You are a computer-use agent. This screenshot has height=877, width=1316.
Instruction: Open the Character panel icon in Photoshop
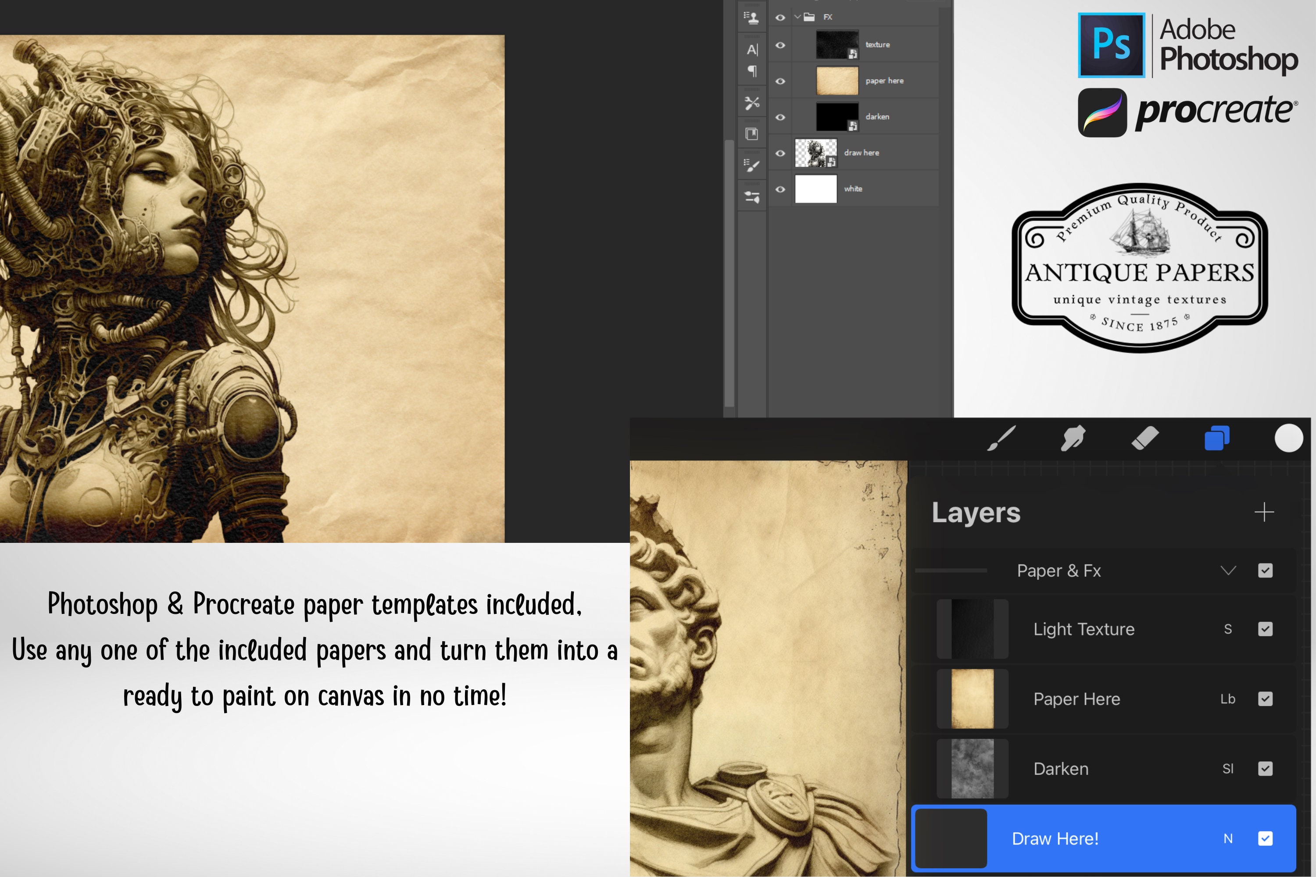752,50
